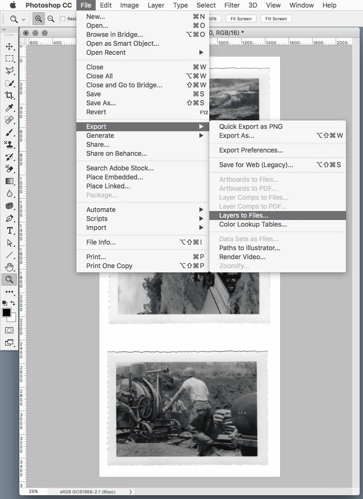Screen dimensions: 363x499
Task: Click the background color swatch
Action: (13, 318)
